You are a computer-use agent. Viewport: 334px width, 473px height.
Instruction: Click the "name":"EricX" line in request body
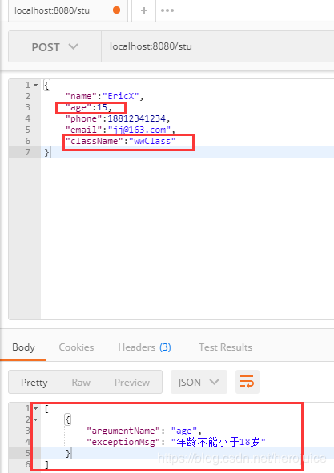[104, 96]
